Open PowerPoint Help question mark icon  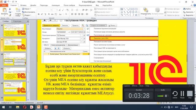coord(195,5)
